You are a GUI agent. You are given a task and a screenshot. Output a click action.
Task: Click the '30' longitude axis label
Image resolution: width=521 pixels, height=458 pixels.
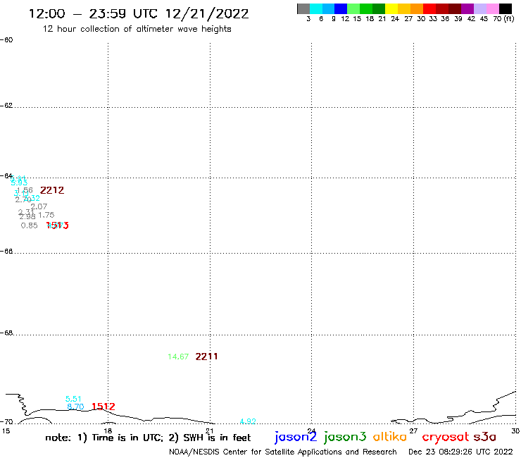[x=515, y=431]
